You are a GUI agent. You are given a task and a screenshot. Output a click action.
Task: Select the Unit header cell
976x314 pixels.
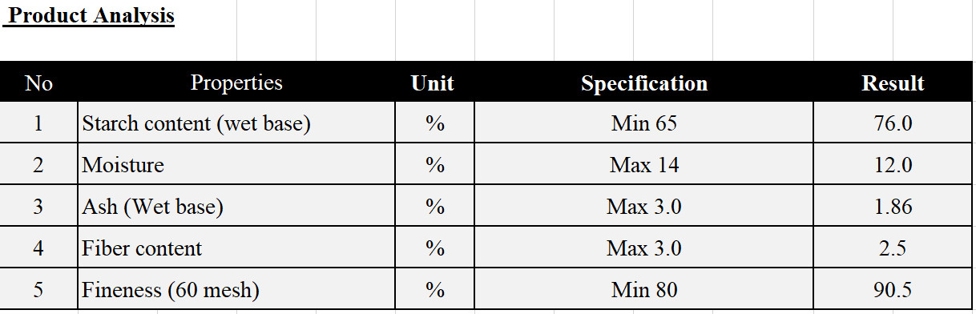coord(433,83)
